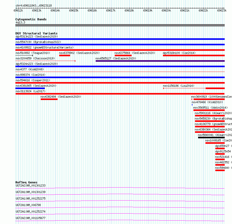Viewport: 232px width, 224px height.
Task: Click the DGV Structural Variants track title
Action: [36, 33]
